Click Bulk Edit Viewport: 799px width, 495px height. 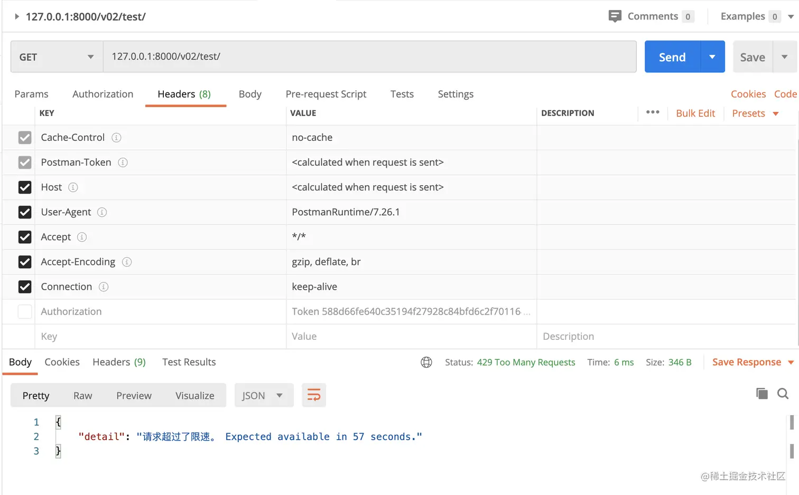(x=695, y=113)
